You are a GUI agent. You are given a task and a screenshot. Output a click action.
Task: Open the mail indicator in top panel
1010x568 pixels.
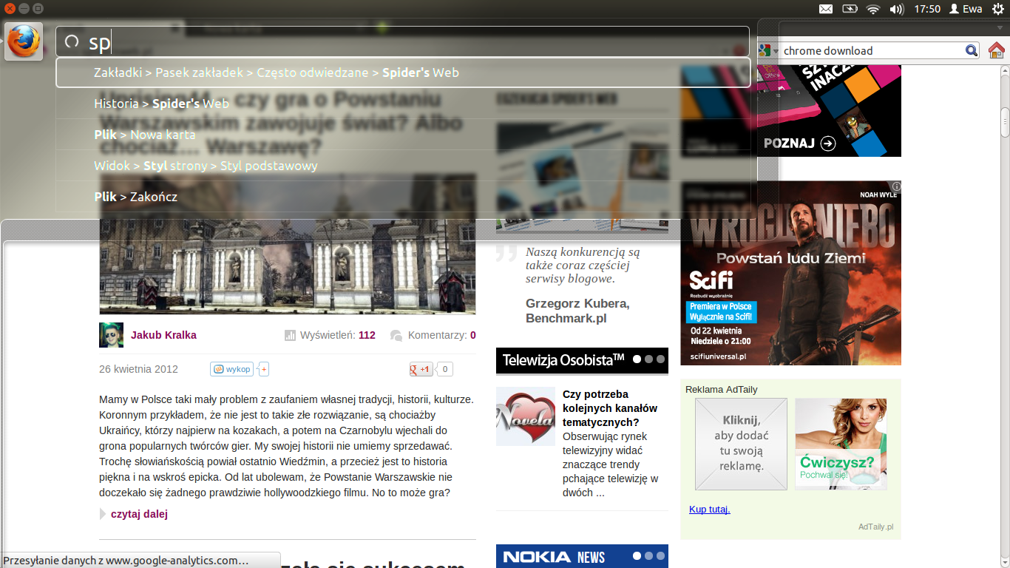pos(826,9)
